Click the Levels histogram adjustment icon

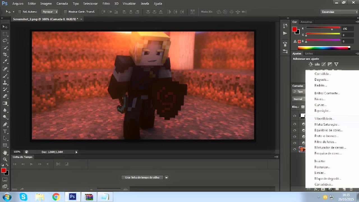tap(317, 64)
